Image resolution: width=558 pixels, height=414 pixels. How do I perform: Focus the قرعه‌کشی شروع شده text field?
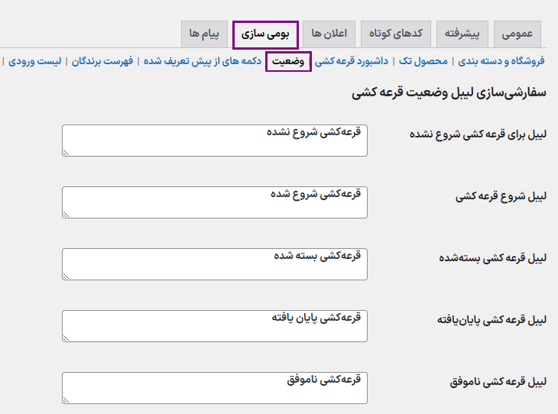point(214,202)
